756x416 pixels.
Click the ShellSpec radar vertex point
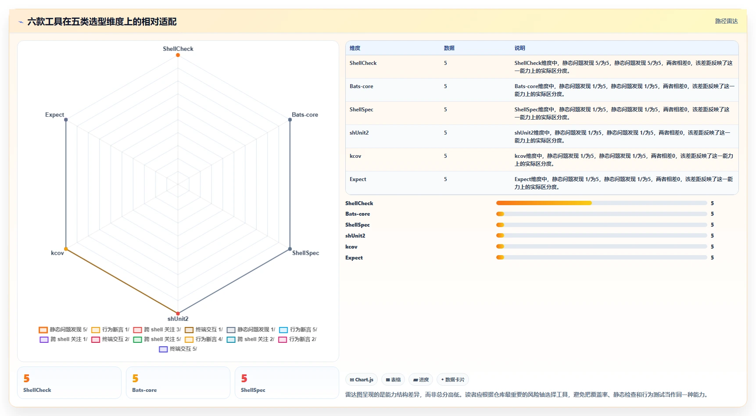(x=290, y=249)
